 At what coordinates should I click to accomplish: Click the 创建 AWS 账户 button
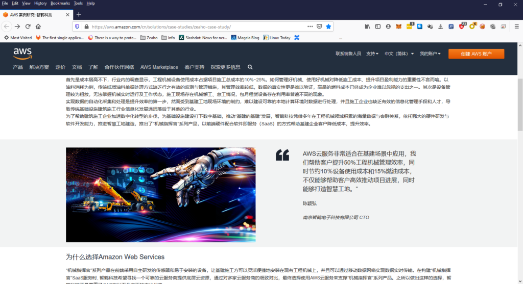477,54
